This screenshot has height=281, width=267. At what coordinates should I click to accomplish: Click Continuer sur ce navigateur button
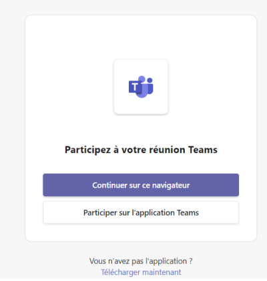click(x=141, y=185)
